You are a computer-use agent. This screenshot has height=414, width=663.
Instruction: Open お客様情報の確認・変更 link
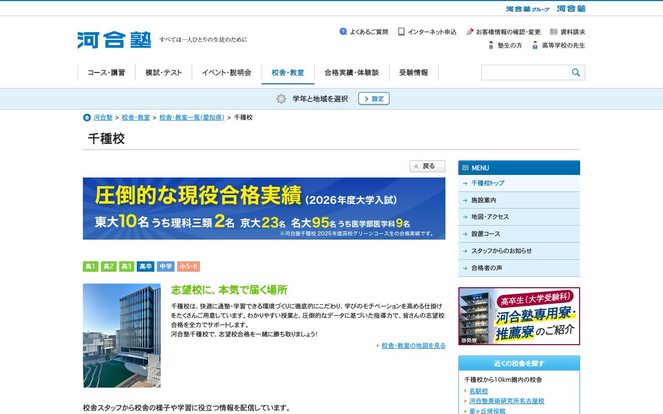tap(503, 32)
